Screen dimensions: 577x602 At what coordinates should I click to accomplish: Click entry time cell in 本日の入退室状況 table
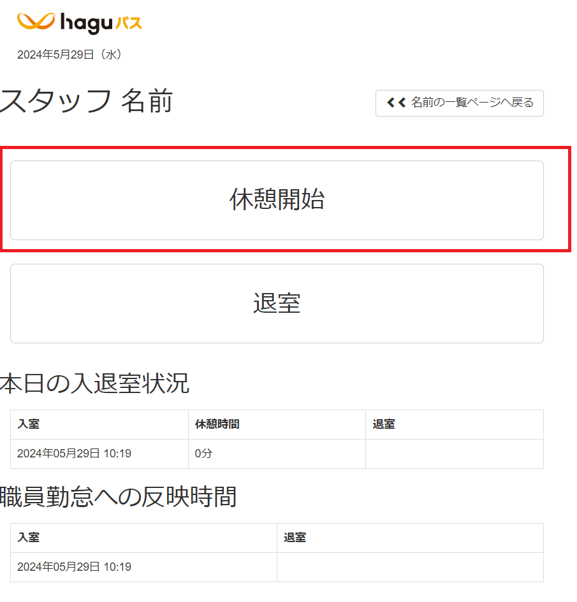74,454
